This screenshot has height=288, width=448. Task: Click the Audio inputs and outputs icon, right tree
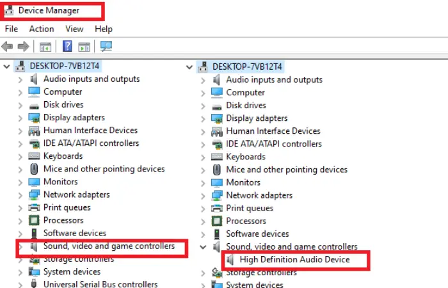217,80
